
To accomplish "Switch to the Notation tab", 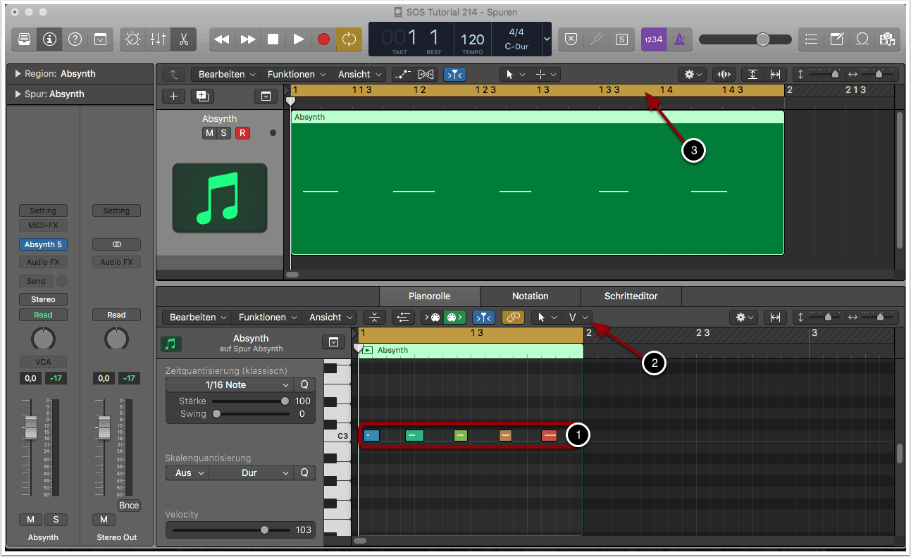I will 530,296.
